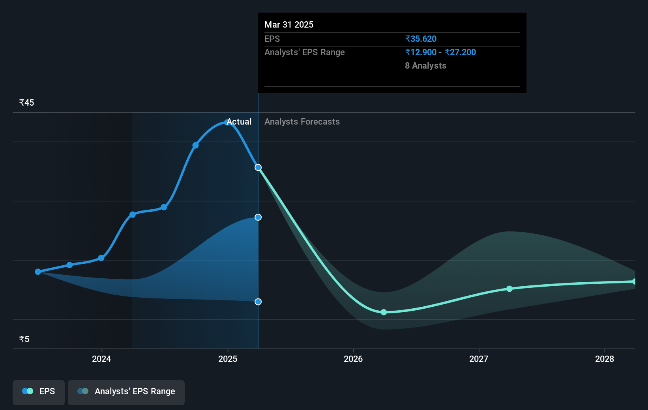Select the EPS point at the second quarter of 2024
Screen dimensions: 648x410
click(x=133, y=214)
